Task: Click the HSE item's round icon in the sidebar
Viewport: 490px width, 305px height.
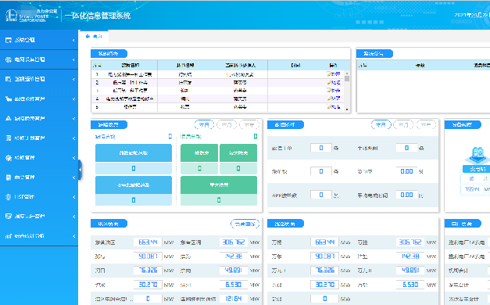Action: [9, 197]
